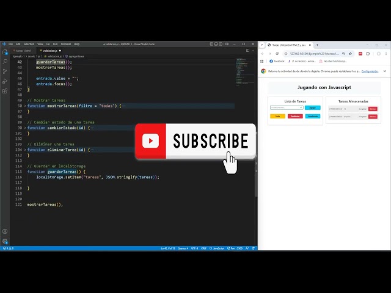The width and height of the screenshot is (391, 293).
Task: Click Chrome's back arrow
Action: click(262, 54)
